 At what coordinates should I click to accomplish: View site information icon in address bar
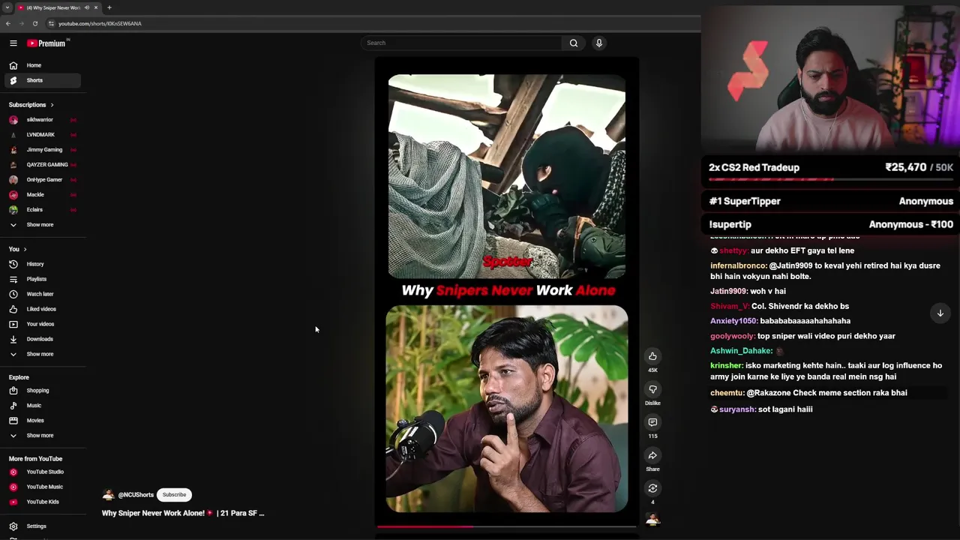(51, 23)
